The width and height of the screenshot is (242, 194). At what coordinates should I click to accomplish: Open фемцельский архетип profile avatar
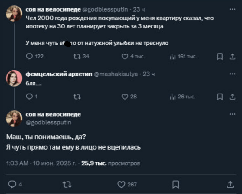click(x=14, y=78)
